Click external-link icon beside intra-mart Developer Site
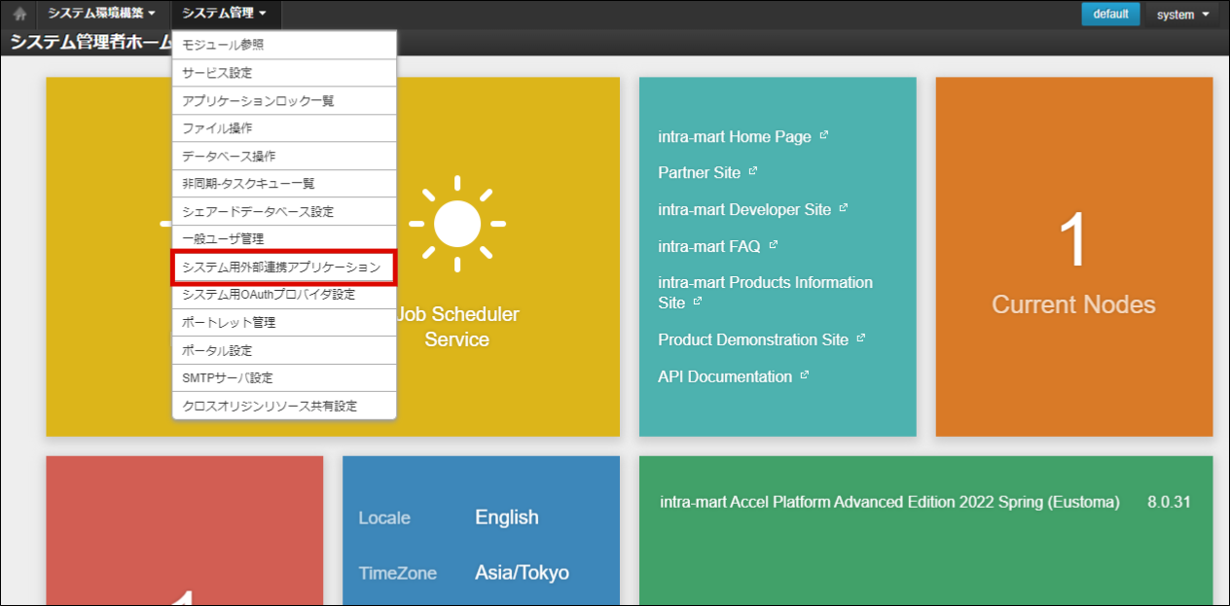Viewport: 1230px width, 606px height. click(x=844, y=208)
